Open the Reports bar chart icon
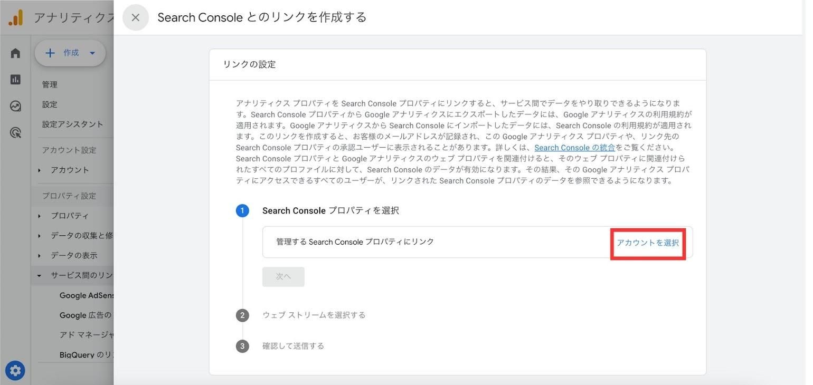Image resolution: width=813 pixels, height=385 pixels. point(15,80)
